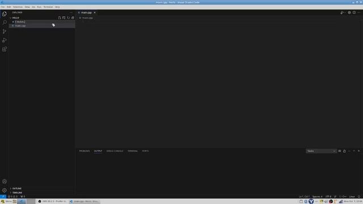
Task: Open Explorer views and more actions menu
Action: pos(71,12)
